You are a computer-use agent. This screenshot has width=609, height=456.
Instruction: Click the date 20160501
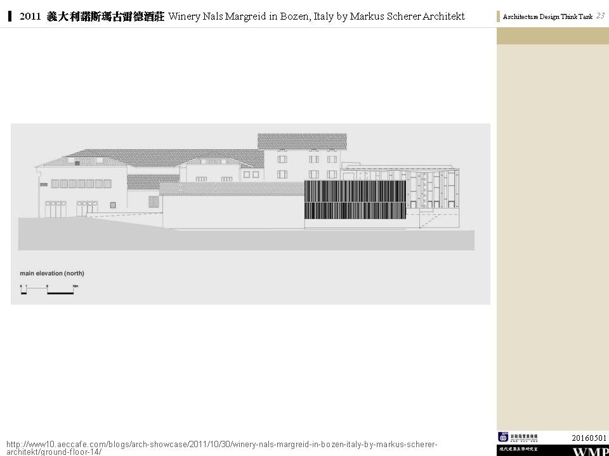coord(589,438)
